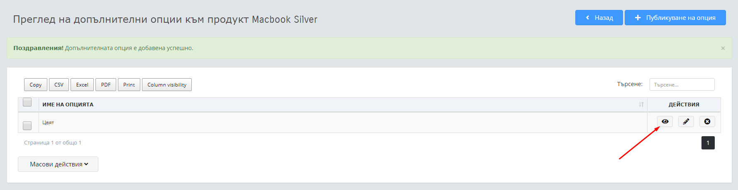Tick the select-all checkbox in header
The width and height of the screenshot is (738, 190).
tap(27, 102)
